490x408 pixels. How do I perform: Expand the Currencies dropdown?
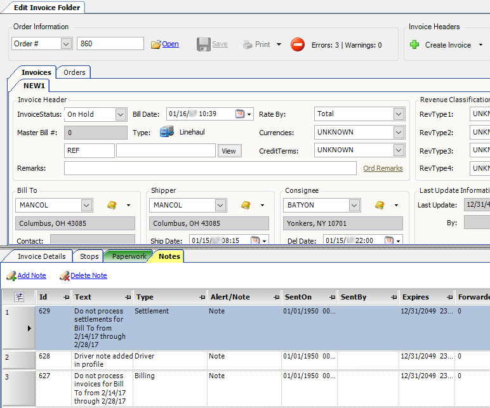click(x=399, y=133)
